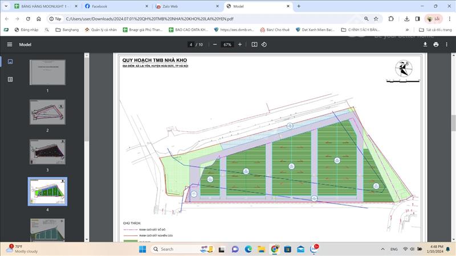The width and height of the screenshot is (456, 256).
Task: Reload the browser page
Action: [28, 19]
